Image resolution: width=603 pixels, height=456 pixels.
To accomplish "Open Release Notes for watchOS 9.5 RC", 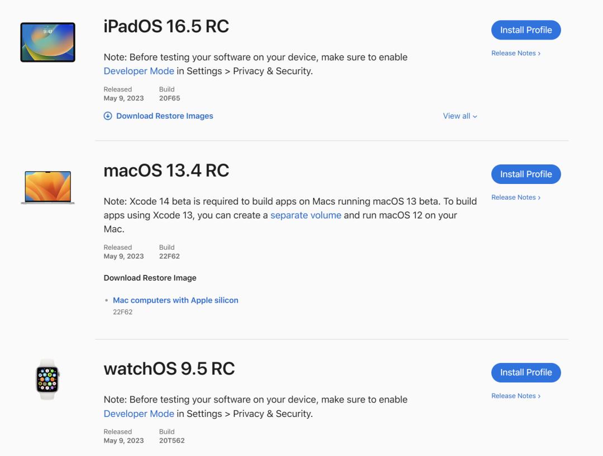I will click(515, 396).
